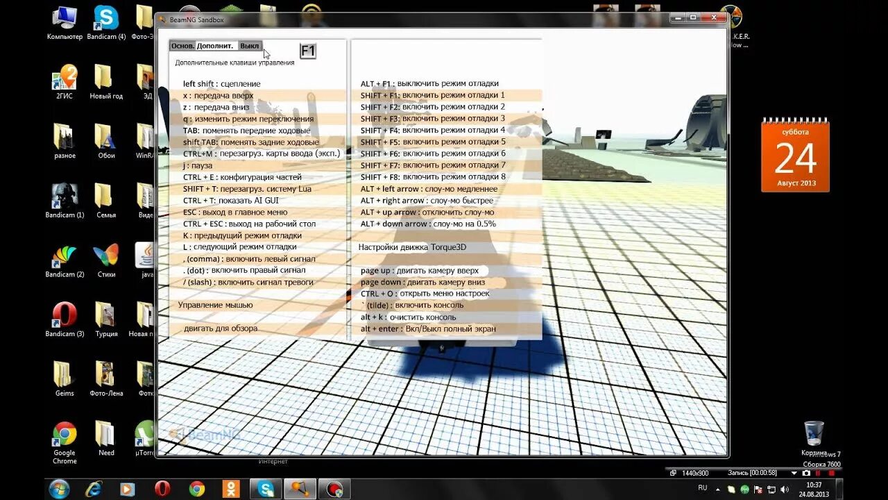The width and height of the screenshot is (888, 500).
Task: Open the Фото-Лена folder icon
Action: 105,379
